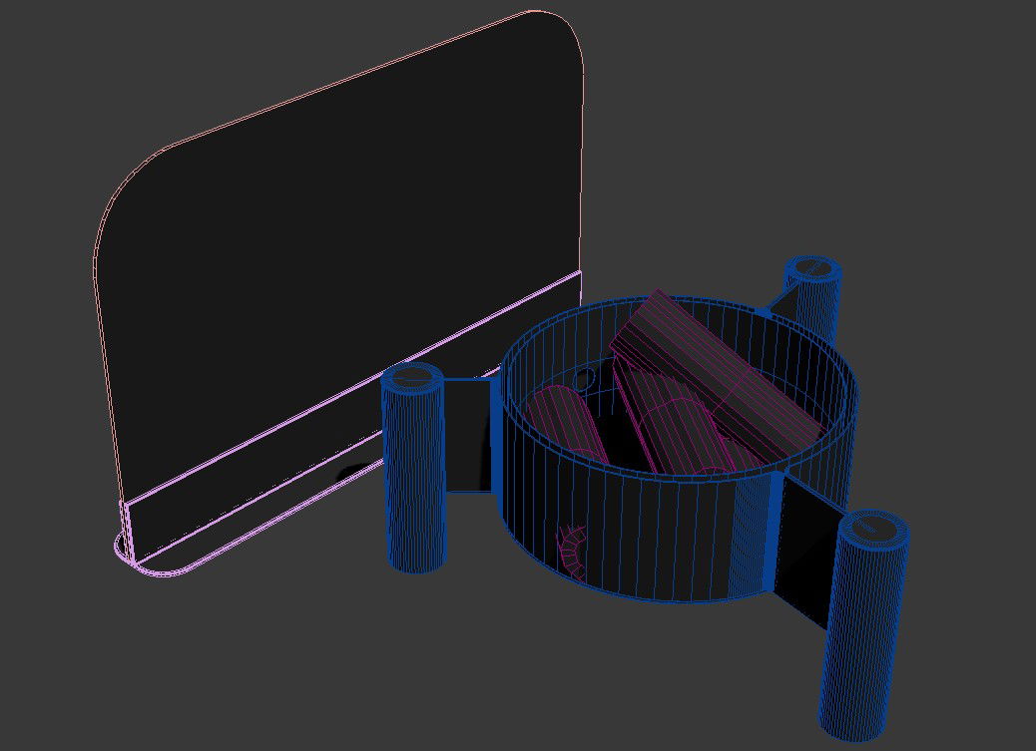Click the small circular hole inside the ring

(584, 378)
